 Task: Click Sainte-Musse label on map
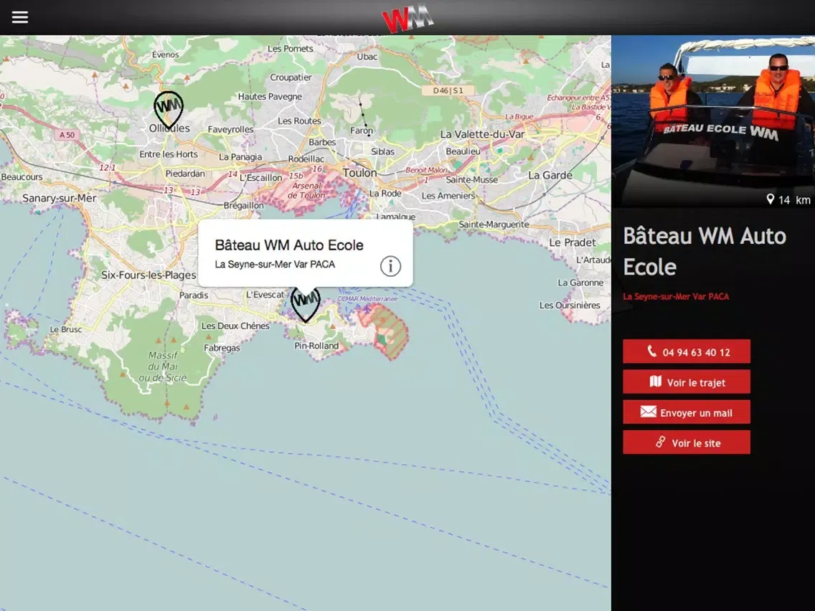472,180
